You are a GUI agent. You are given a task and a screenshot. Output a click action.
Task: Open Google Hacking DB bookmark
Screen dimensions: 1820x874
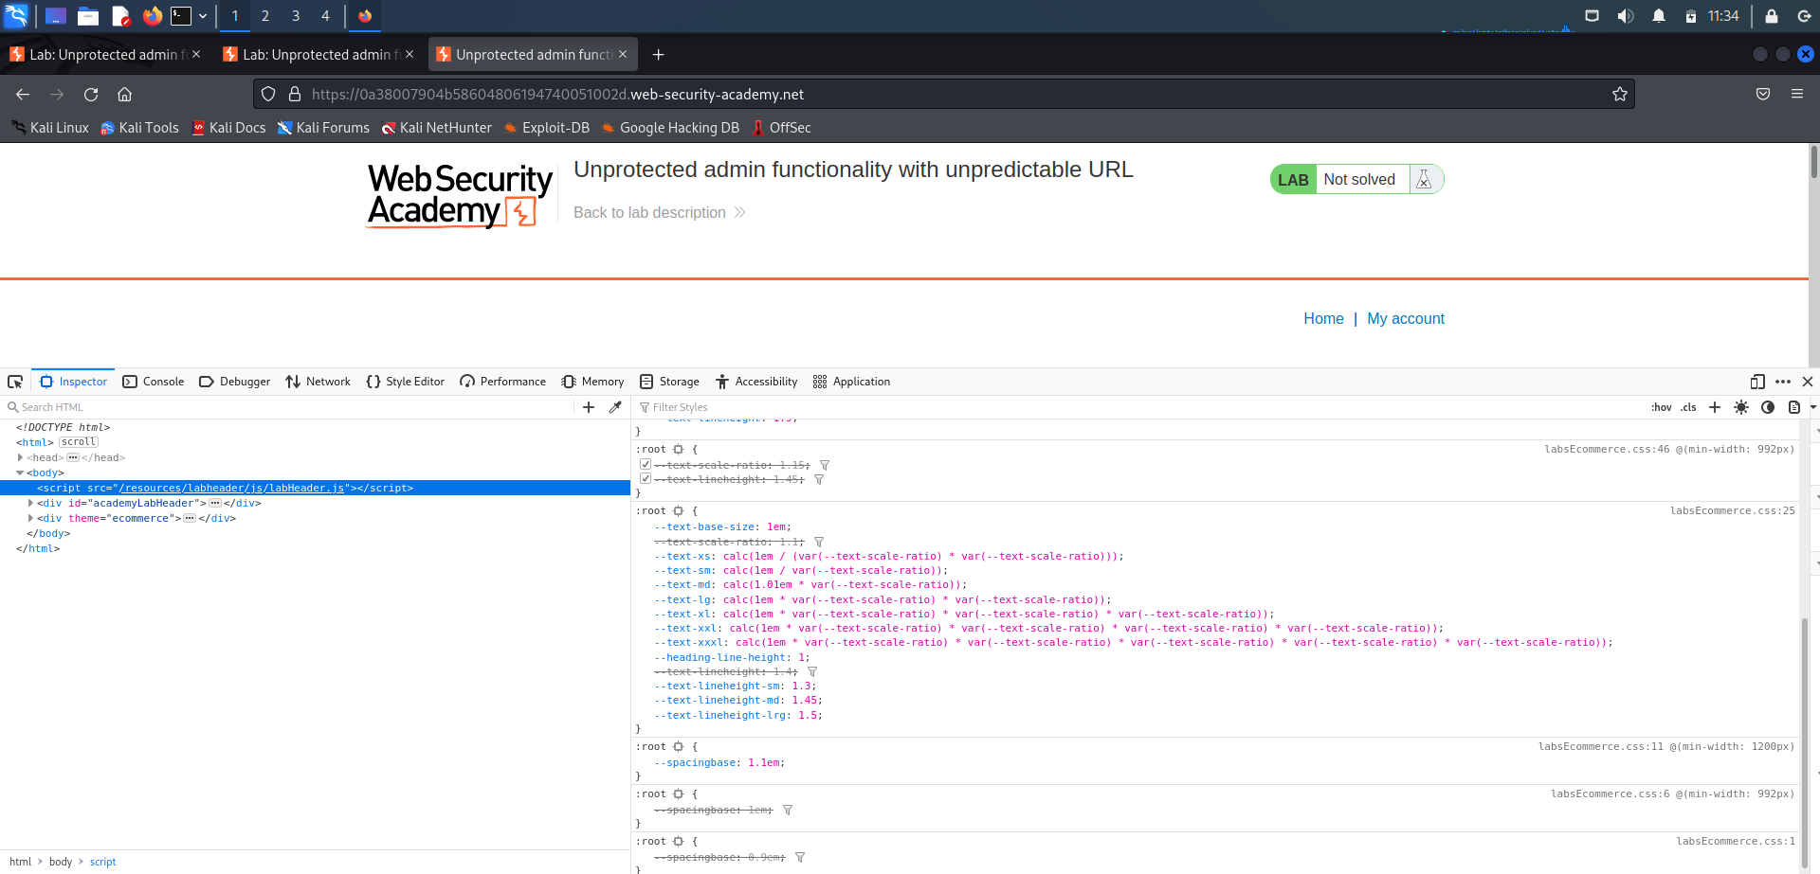click(670, 128)
